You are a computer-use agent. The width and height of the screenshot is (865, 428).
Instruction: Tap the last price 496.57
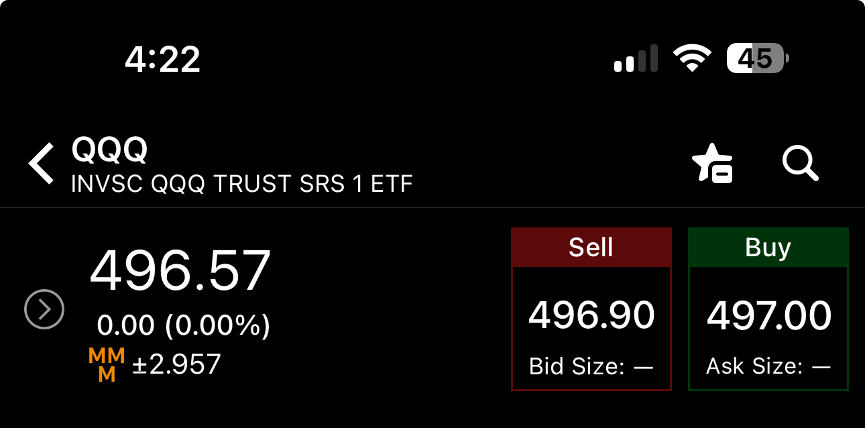180,271
